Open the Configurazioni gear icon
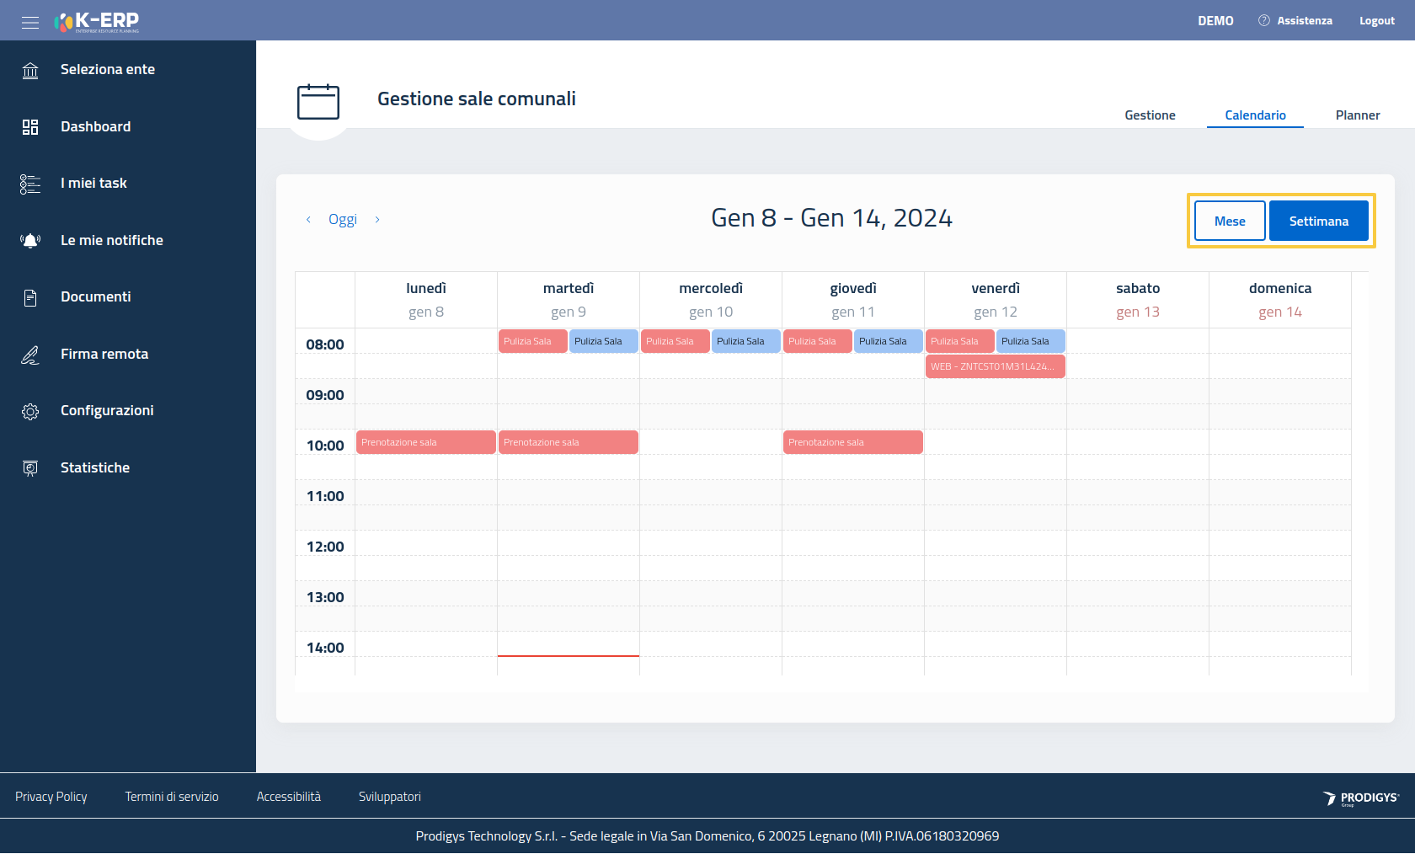1415x854 pixels. 30,411
